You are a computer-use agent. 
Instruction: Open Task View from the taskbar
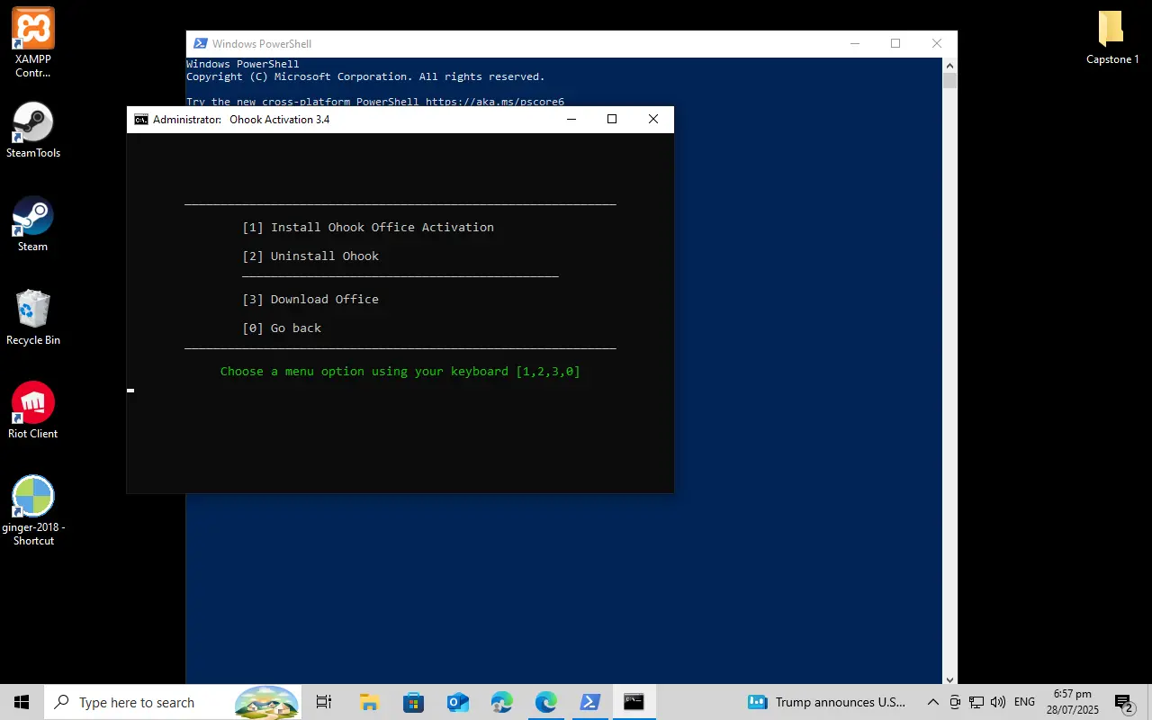click(324, 702)
